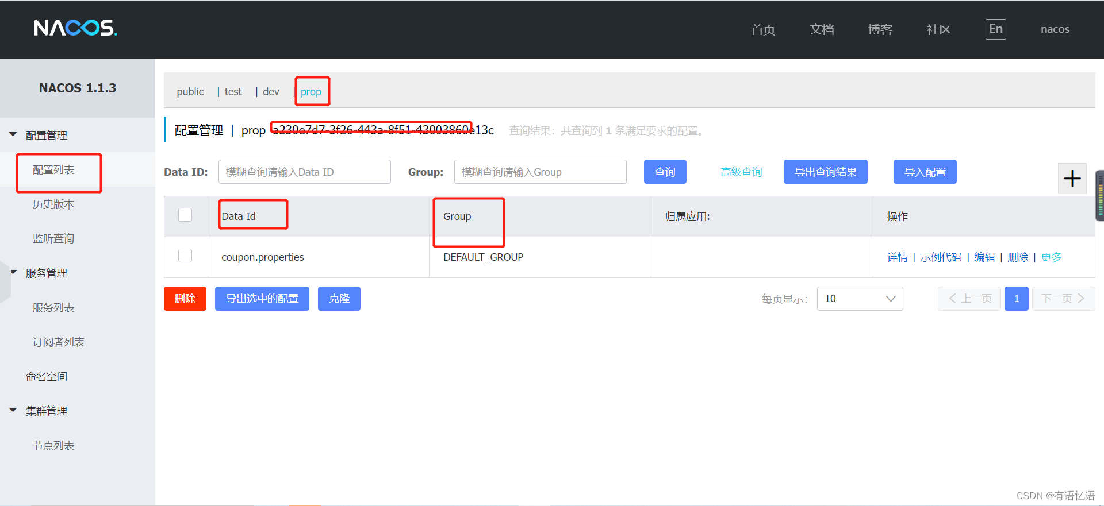This screenshot has width=1104, height=506.
Task: Click the 导入配置 button
Action: tap(925, 172)
